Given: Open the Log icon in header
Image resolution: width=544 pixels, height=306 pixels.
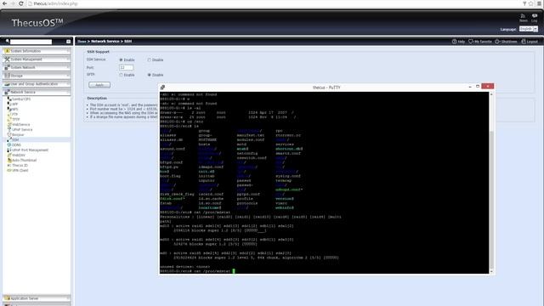Looking at the screenshot, I should [535, 15].
